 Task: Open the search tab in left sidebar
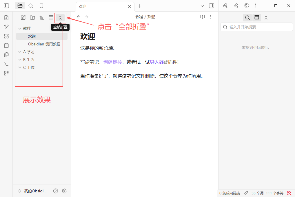click(x=31, y=6)
